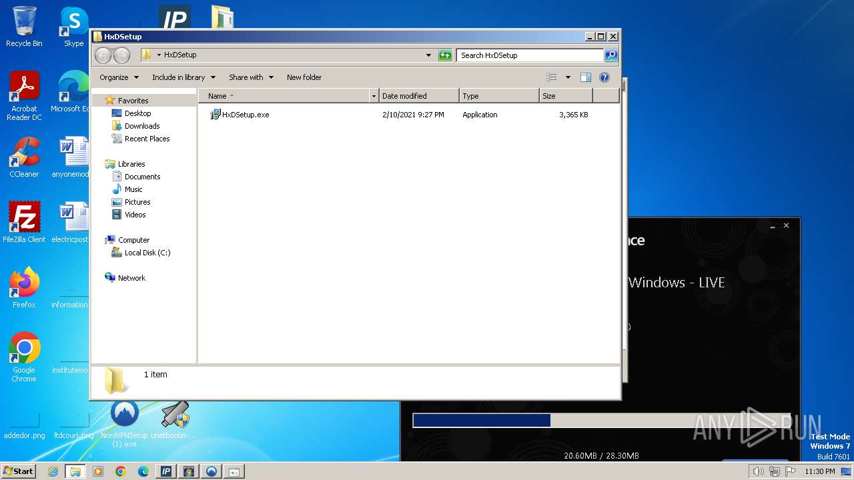Image resolution: width=854 pixels, height=480 pixels.
Task: Select addedor.png desktop file
Action: coord(24,425)
